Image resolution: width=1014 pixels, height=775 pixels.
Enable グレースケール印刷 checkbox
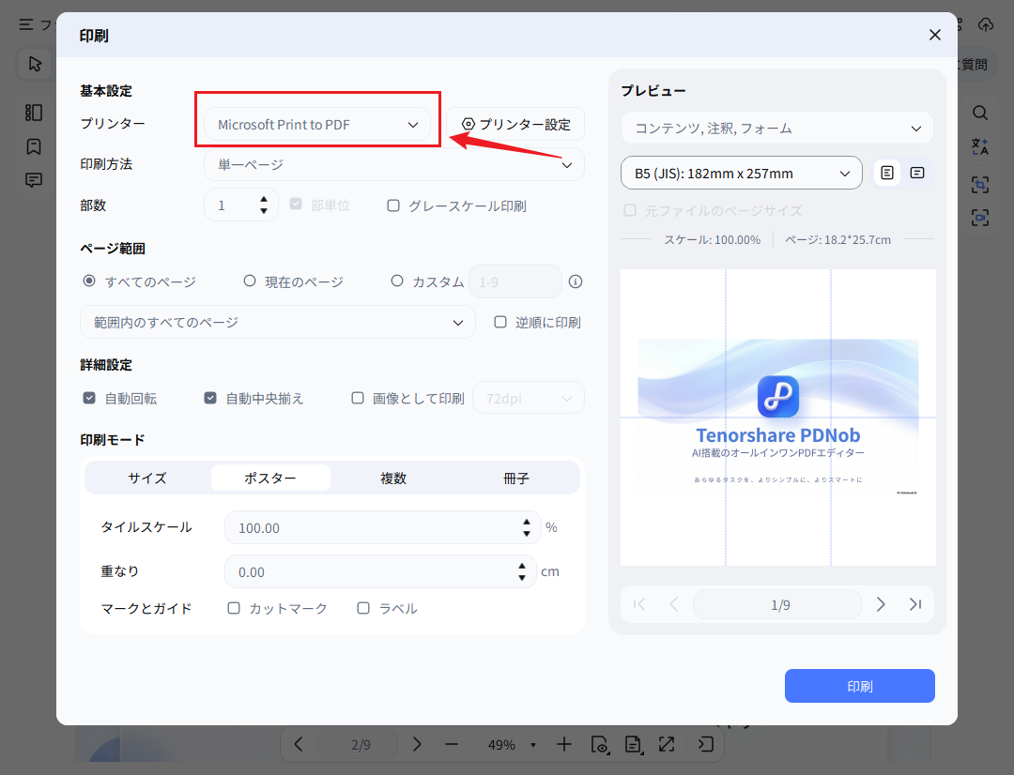[x=393, y=205]
